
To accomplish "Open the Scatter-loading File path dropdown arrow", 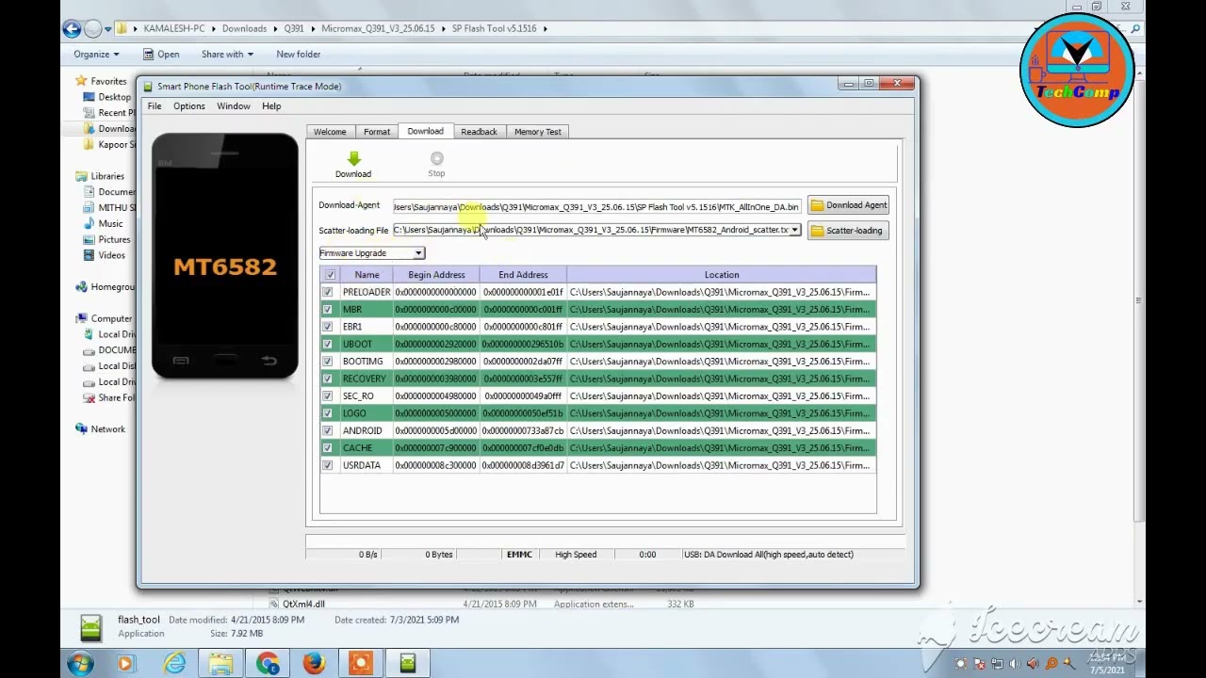I will coord(794,231).
